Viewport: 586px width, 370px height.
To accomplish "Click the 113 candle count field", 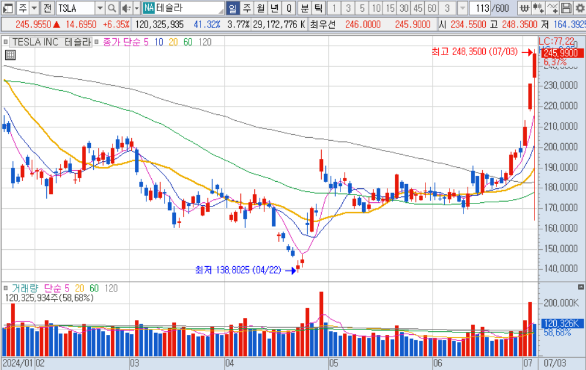I will pyautogui.click(x=480, y=8).
